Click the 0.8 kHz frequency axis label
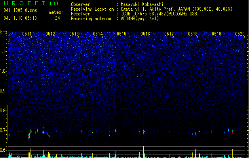 click(4, 111)
